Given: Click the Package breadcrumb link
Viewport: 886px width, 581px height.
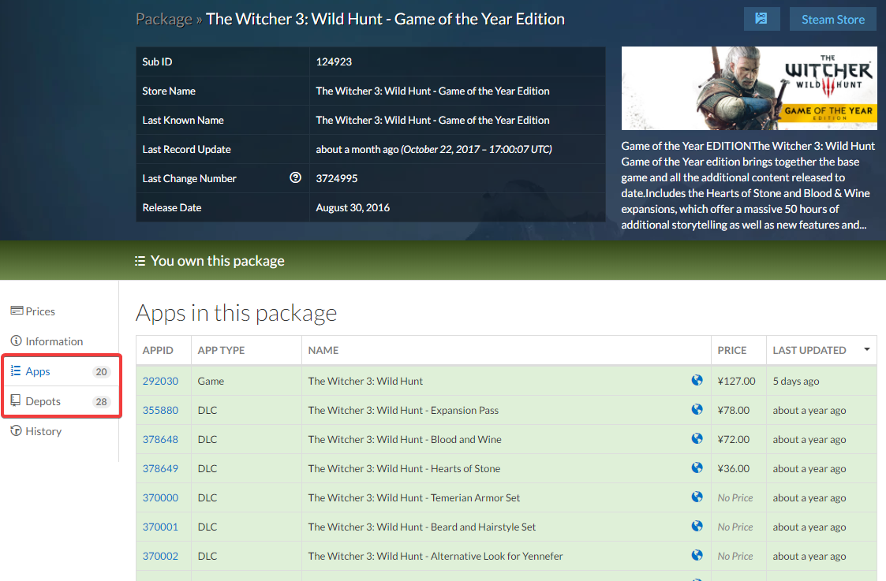Looking at the screenshot, I should (x=164, y=19).
